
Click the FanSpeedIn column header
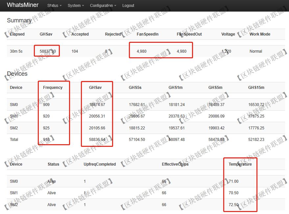[147, 34]
